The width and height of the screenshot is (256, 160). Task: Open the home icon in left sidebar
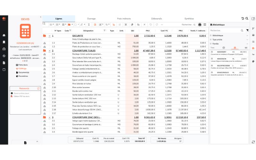(4, 36)
